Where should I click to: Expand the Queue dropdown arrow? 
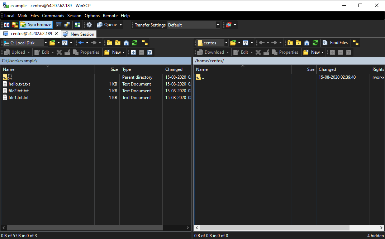[x=120, y=25]
